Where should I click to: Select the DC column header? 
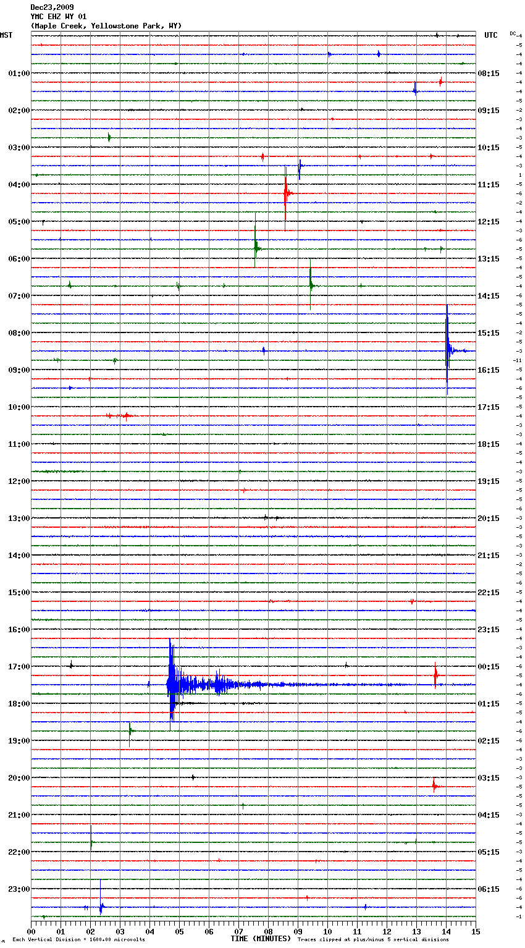click(x=513, y=33)
